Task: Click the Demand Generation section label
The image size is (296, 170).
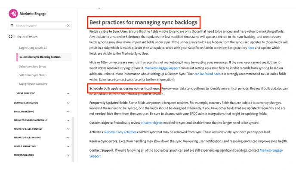Action: tap(26, 103)
